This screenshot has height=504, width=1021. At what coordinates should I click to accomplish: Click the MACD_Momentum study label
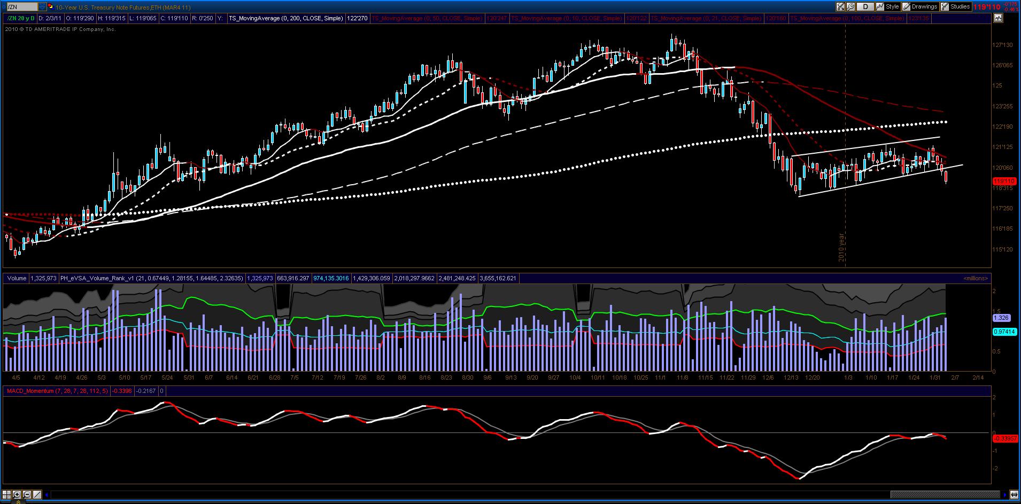[57, 391]
